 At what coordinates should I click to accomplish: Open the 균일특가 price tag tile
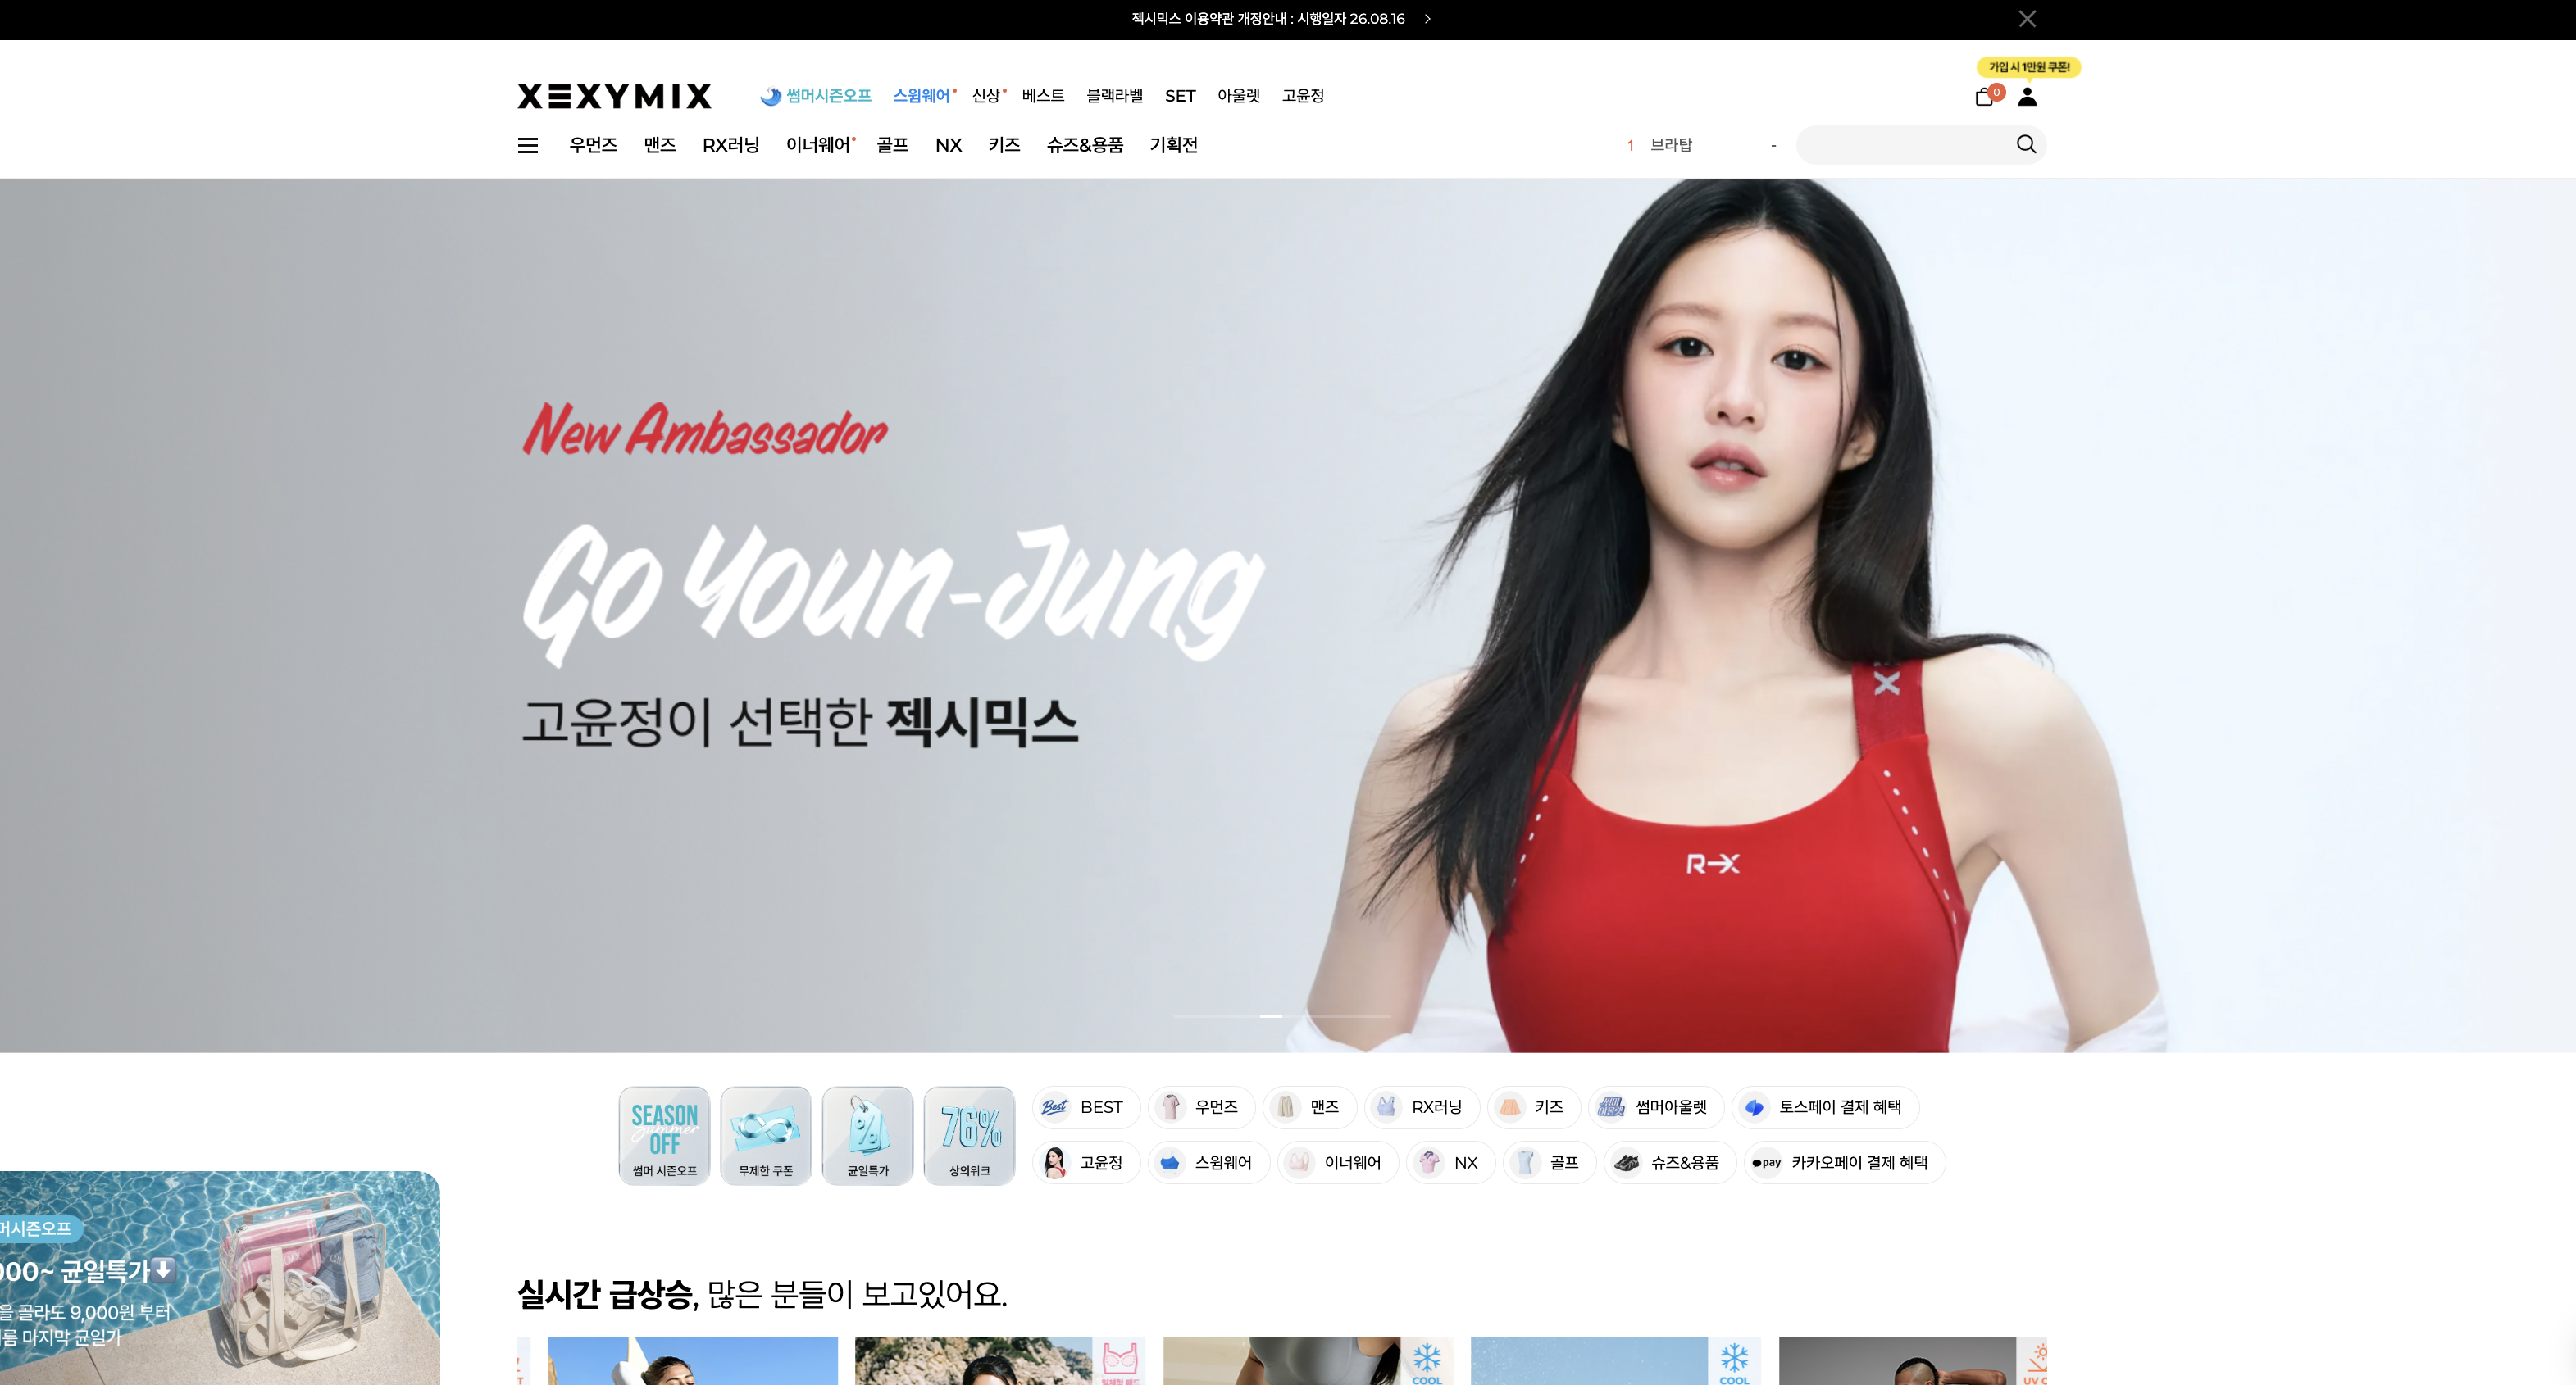[x=868, y=1136]
